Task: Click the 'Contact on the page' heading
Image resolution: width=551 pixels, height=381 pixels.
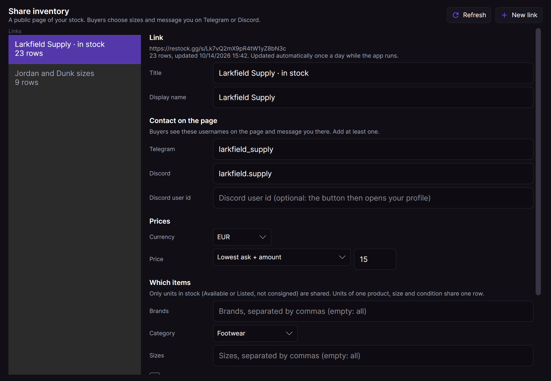Action: click(x=183, y=121)
